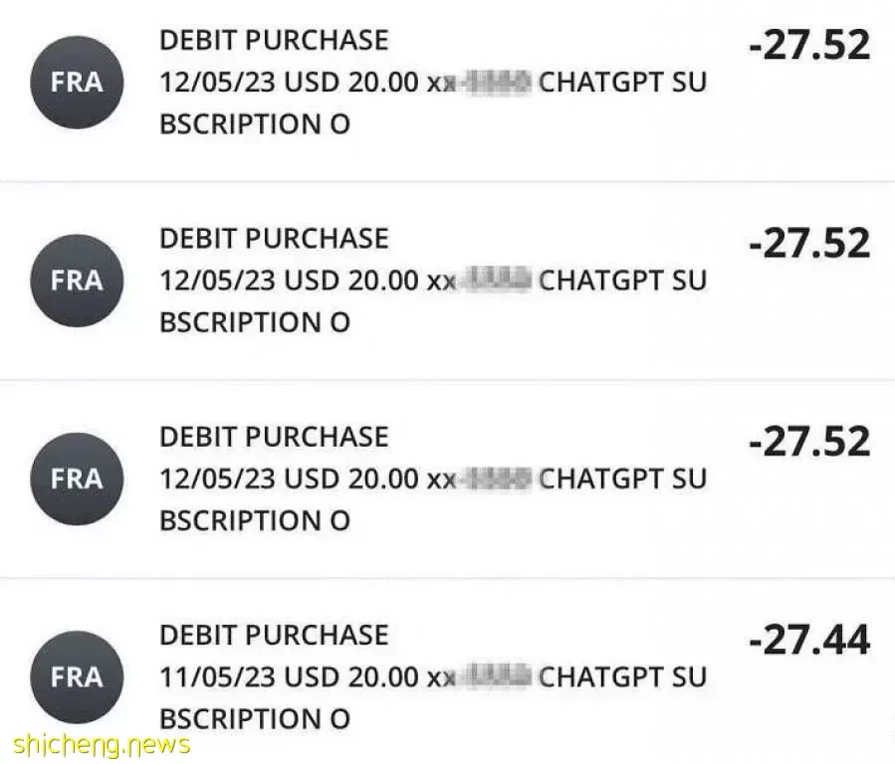Screen dimensions: 895x764
Task: Click the first DEBIT PURCHASE heading
Action: point(274,41)
